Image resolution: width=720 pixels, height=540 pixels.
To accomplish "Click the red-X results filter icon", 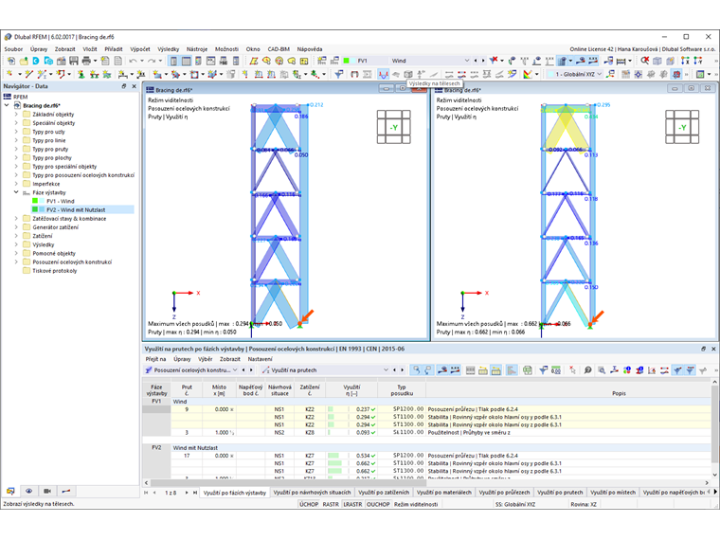I will 494,60.
